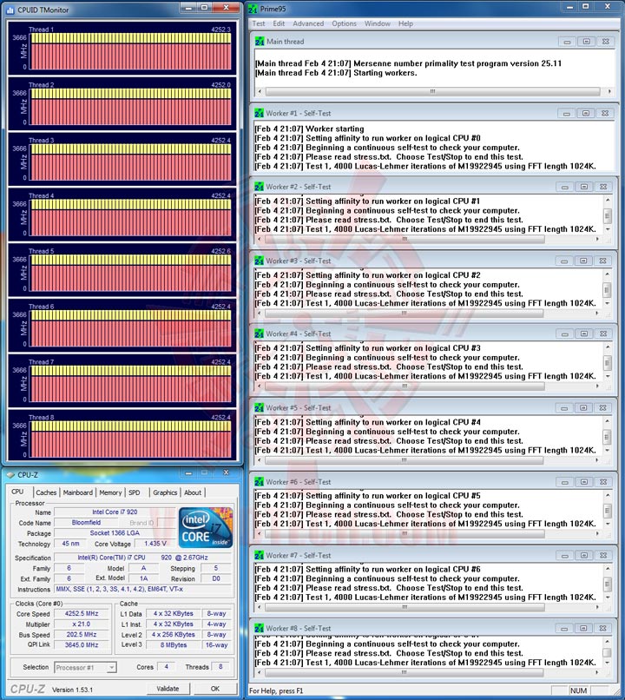The height and width of the screenshot is (700, 625).
Task: Switch to the SPD tab in CPU-Z
Action: pyautogui.click(x=135, y=492)
